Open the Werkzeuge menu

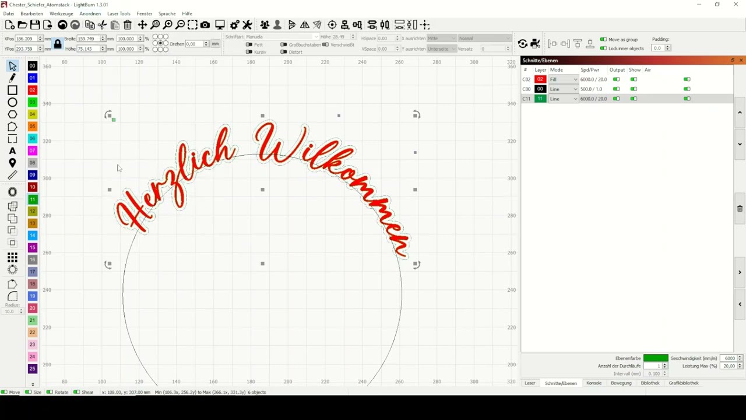[61, 13]
